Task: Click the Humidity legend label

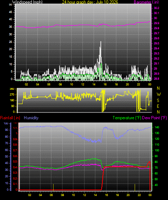Action: point(31,118)
